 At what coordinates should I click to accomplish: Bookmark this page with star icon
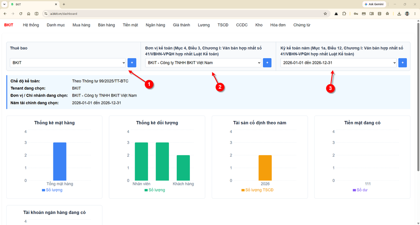(x=325, y=13)
